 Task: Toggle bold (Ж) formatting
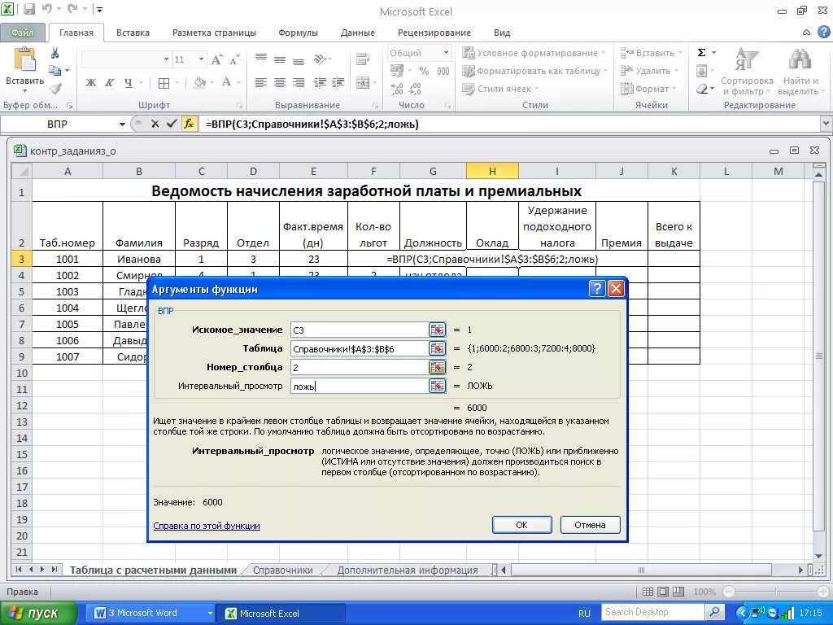click(91, 83)
